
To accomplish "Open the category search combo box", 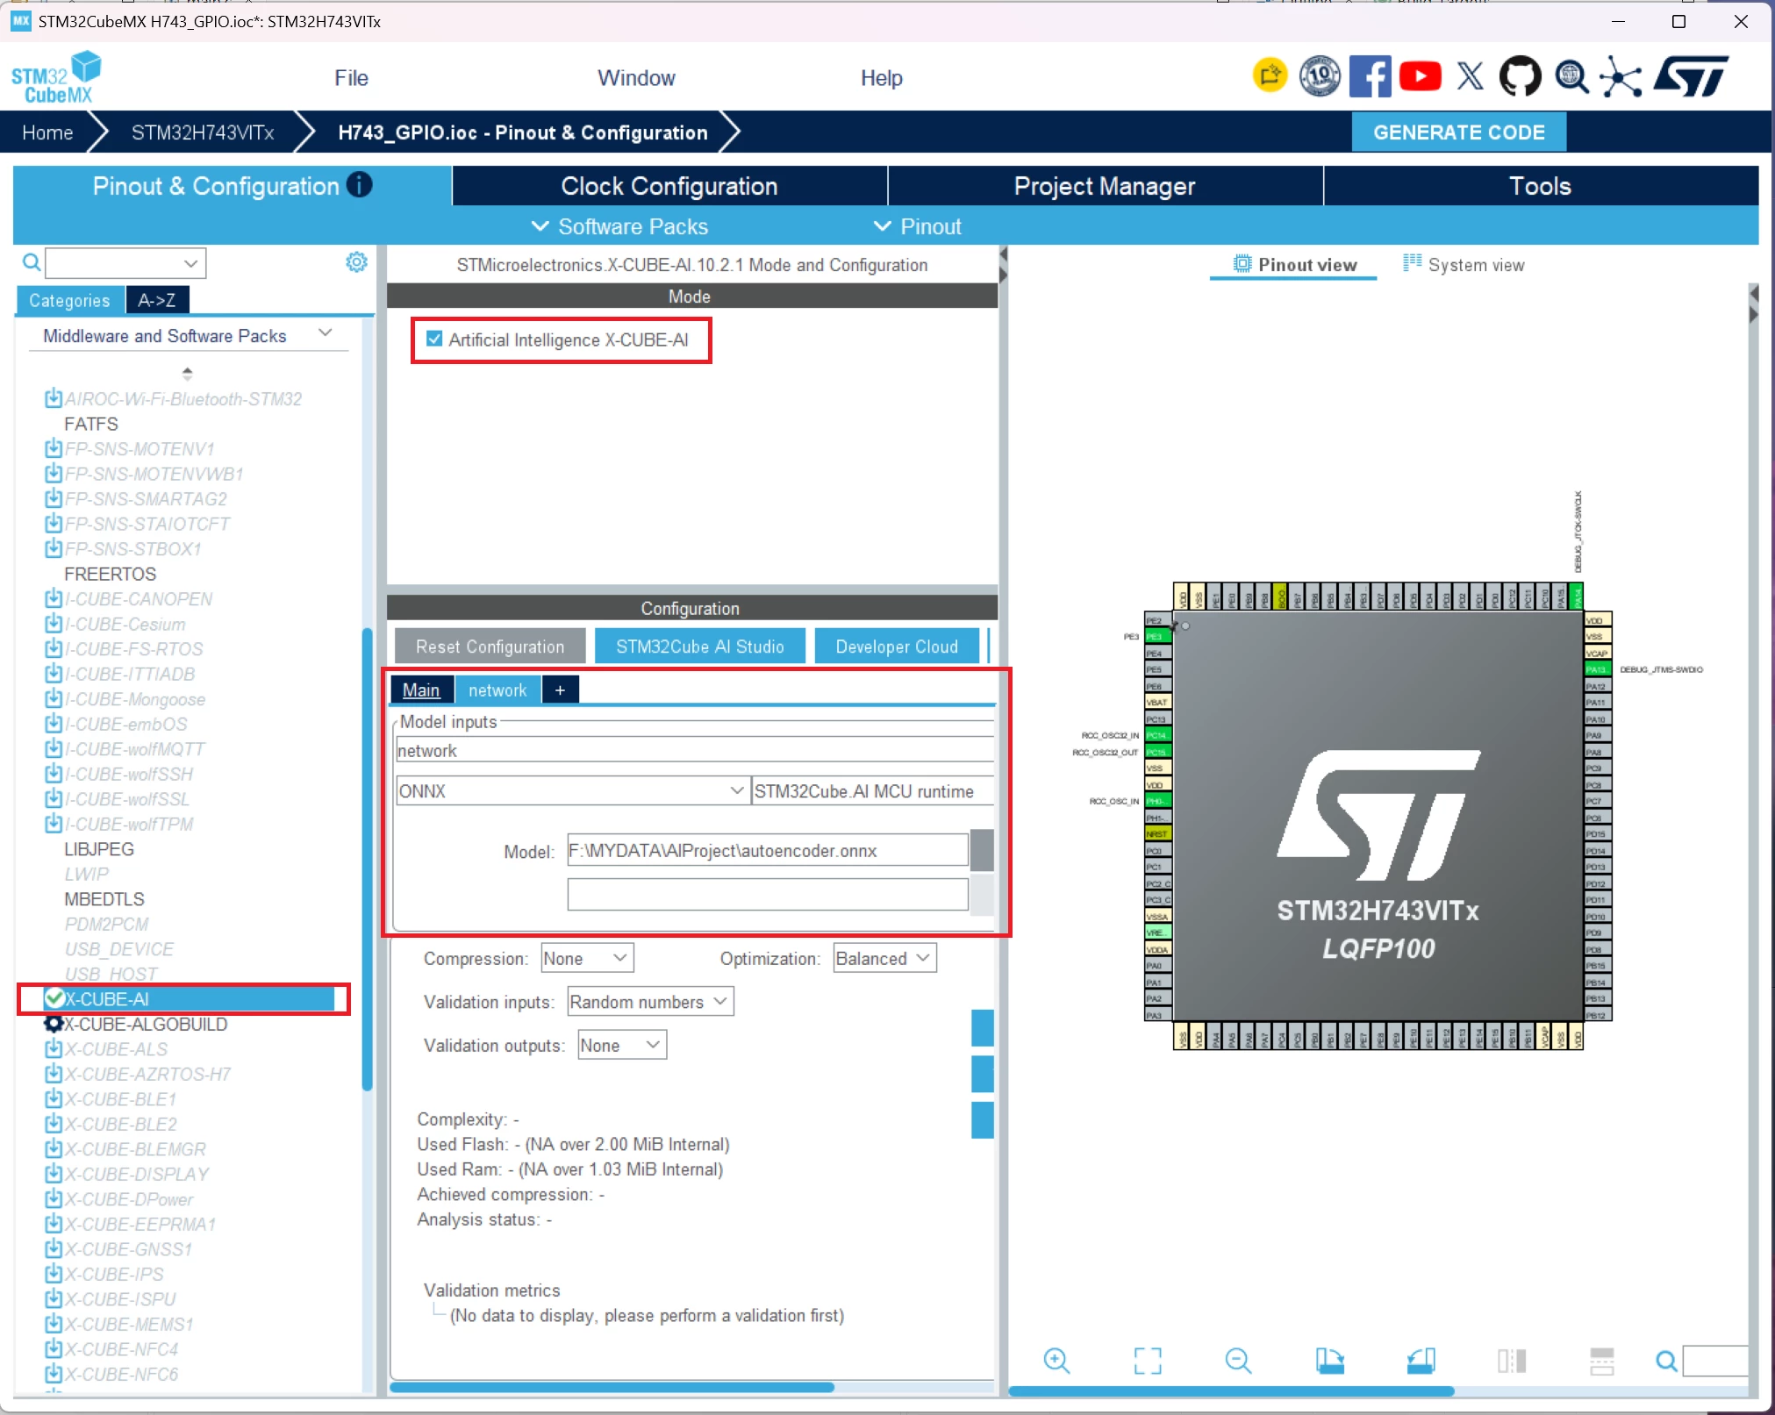I will tap(126, 262).
